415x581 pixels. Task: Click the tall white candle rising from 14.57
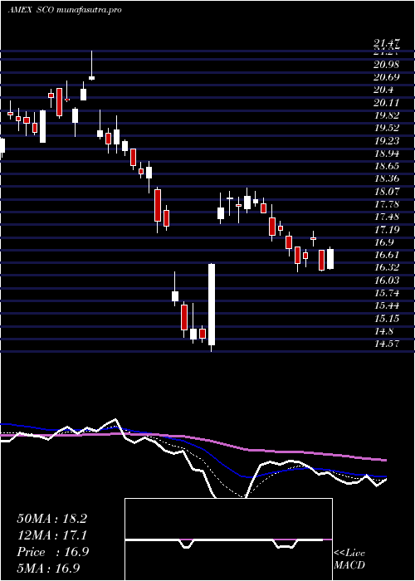[x=212, y=305]
